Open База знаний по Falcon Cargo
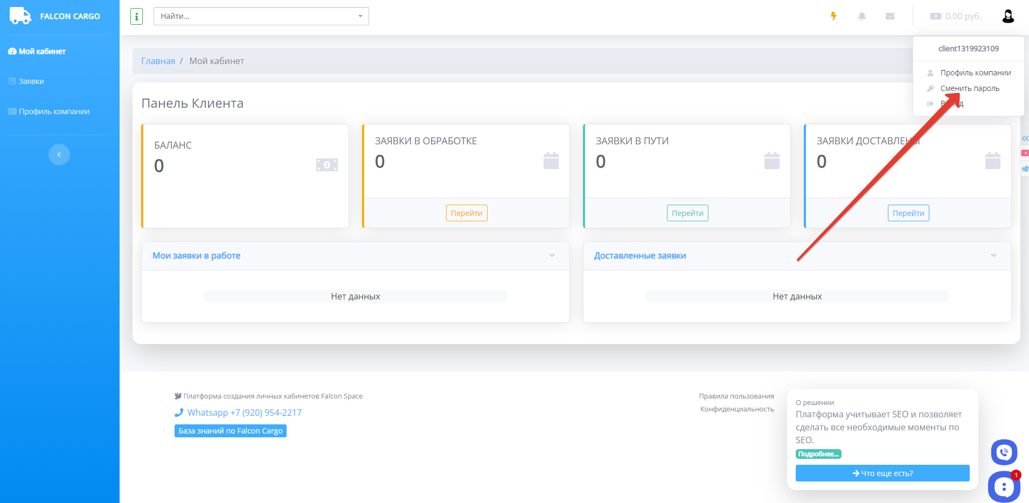The width and height of the screenshot is (1029, 503). pyautogui.click(x=231, y=431)
